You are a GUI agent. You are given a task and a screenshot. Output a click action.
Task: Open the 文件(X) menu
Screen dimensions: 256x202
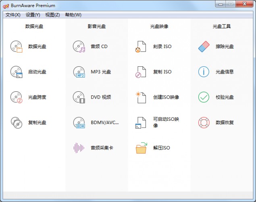tap(13, 15)
